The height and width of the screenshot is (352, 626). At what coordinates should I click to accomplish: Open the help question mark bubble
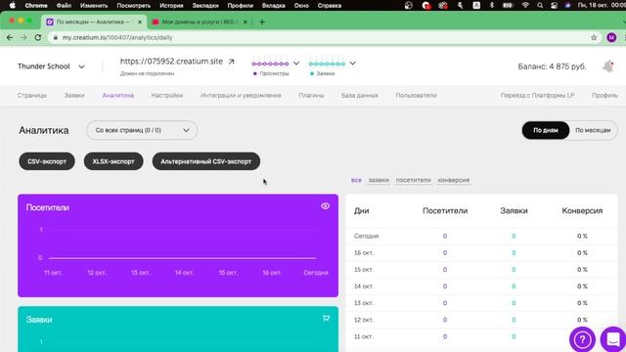click(x=582, y=339)
